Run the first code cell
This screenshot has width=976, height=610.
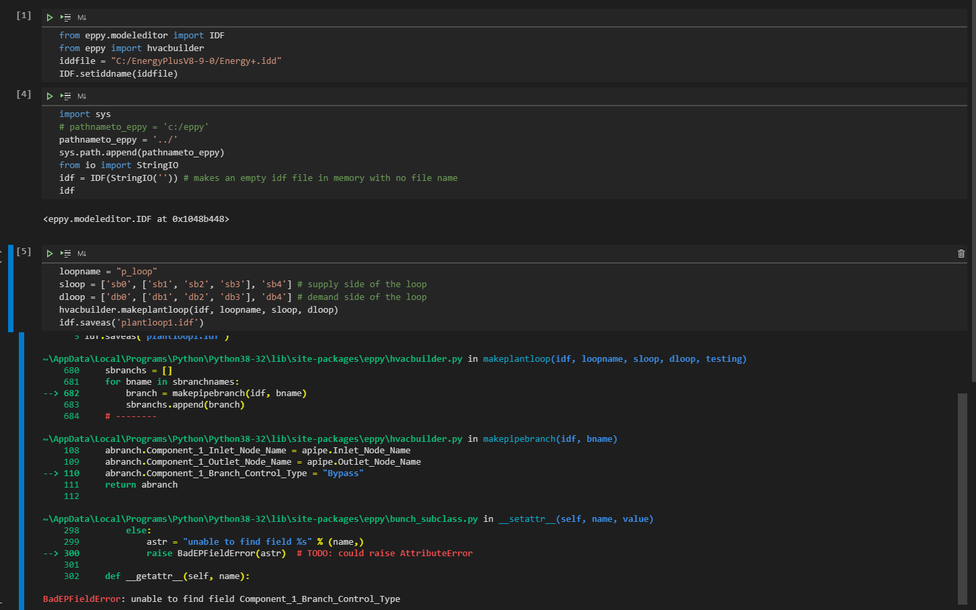50,17
